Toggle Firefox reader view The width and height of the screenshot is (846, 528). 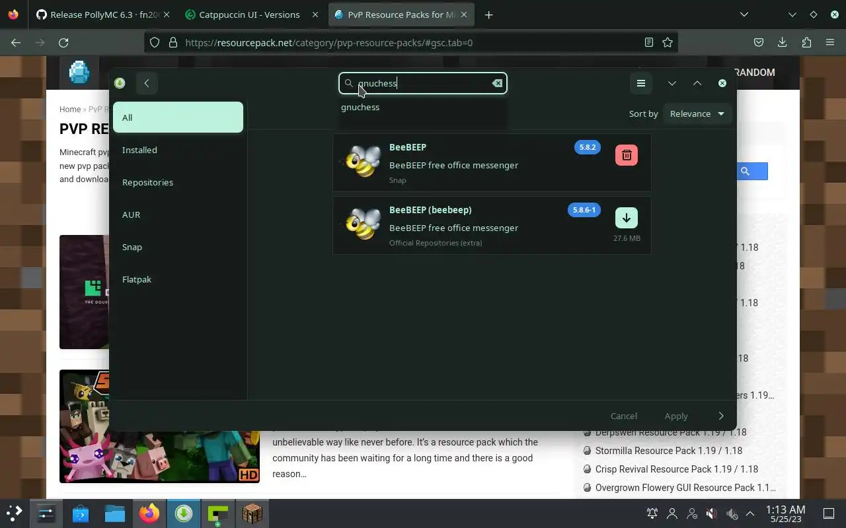(x=649, y=42)
